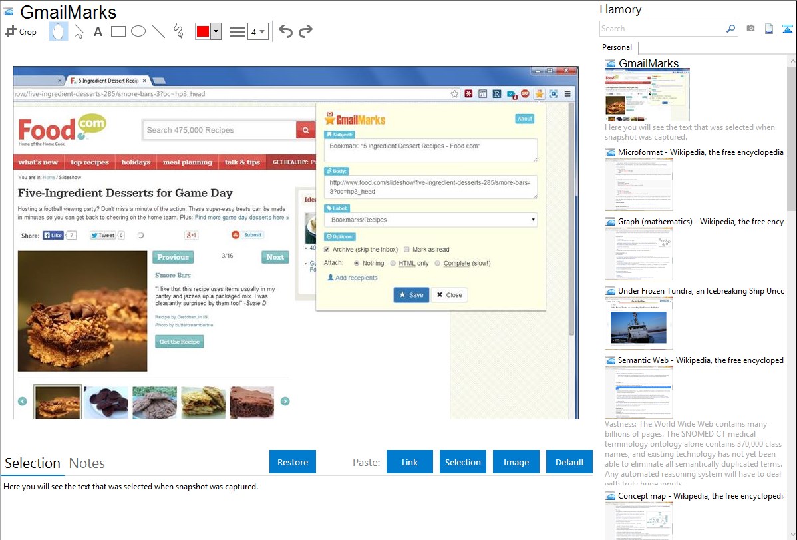
Task: Click the bookmark star in the browser address bar
Action: point(454,94)
